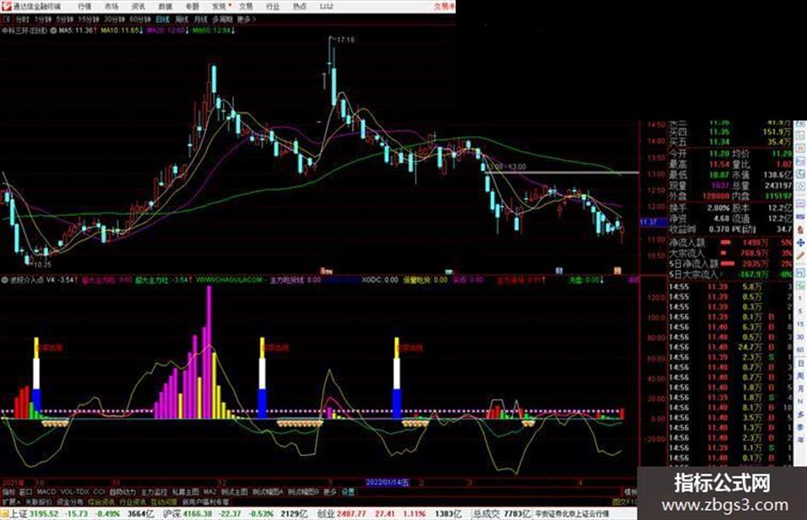Open the 市场 menu
The height and width of the screenshot is (520, 807).
(111, 7)
